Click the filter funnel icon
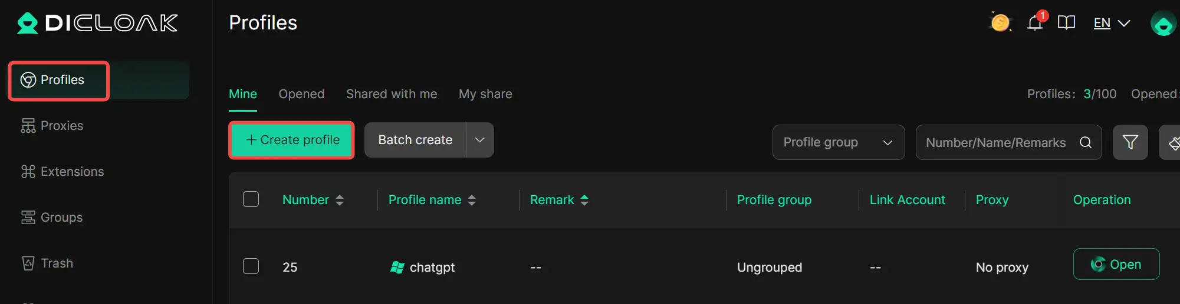 tap(1130, 142)
